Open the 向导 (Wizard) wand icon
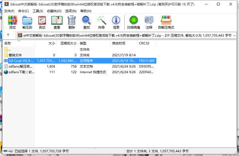The height and width of the screenshot is (156, 239). click(101, 20)
